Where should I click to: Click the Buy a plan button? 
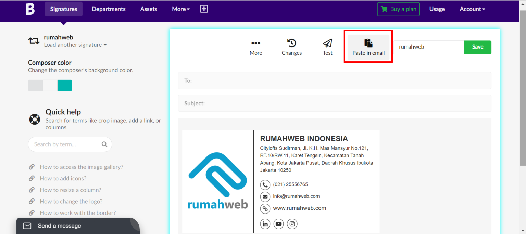(x=399, y=9)
